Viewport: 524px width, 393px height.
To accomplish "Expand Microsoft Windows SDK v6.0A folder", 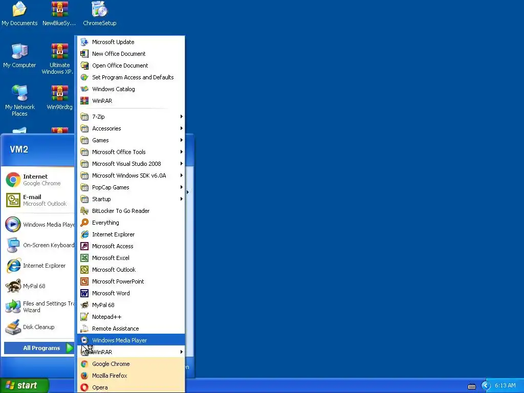I will pyautogui.click(x=131, y=176).
